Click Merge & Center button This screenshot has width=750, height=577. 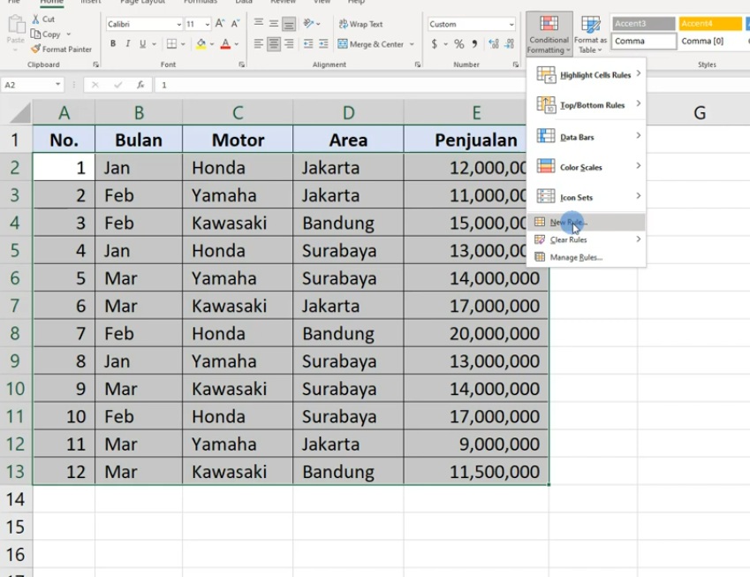click(x=371, y=44)
